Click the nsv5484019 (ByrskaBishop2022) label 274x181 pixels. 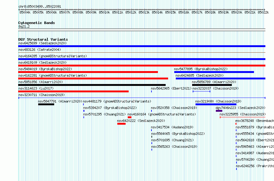(45, 69)
